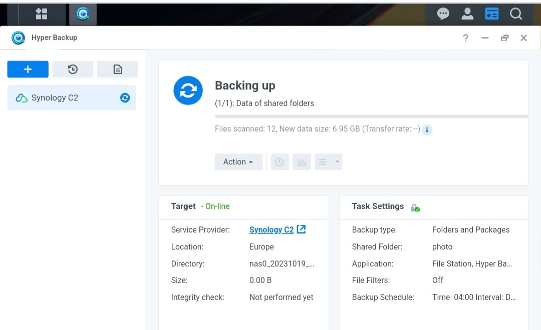This screenshot has width=541, height=330.
Task: Click the task list menu lines button
Action: [x=323, y=162]
